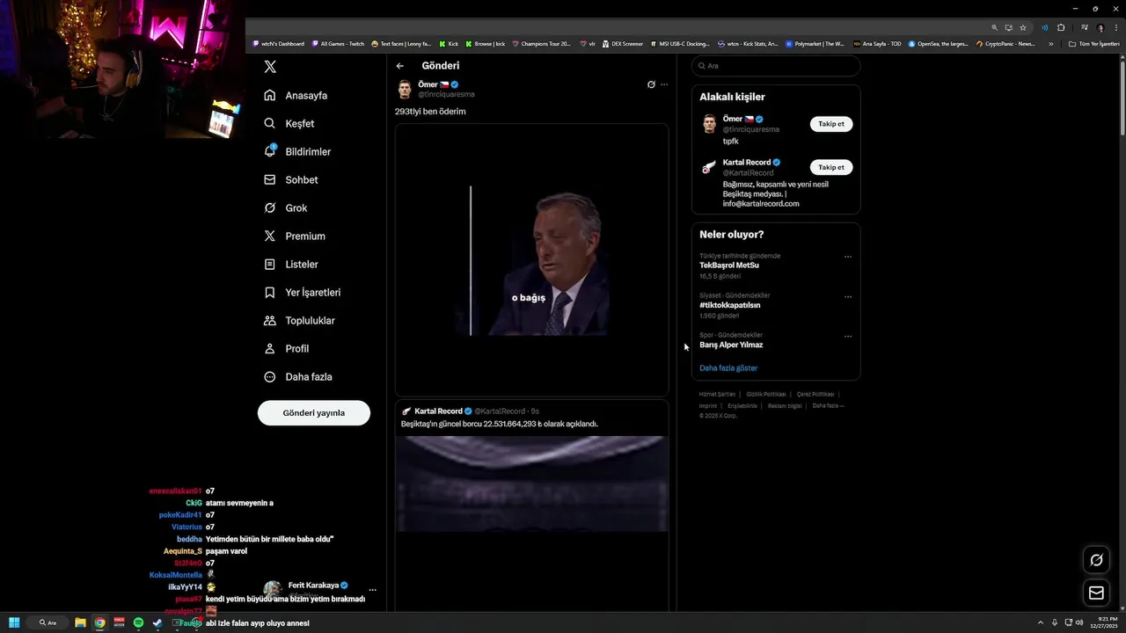The height and width of the screenshot is (633, 1126).
Task: Click Daha fazla göster link
Action: point(728,367)
